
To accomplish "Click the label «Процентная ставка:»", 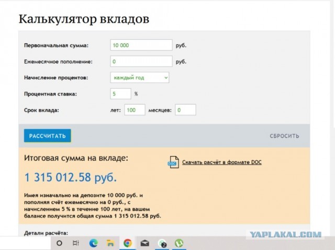I will click(x=50, y=94).
